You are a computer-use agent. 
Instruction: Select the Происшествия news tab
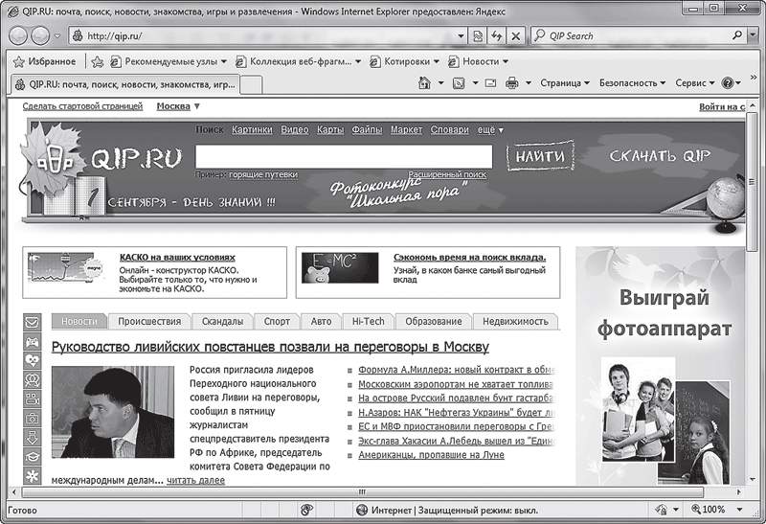pos(150,322)
